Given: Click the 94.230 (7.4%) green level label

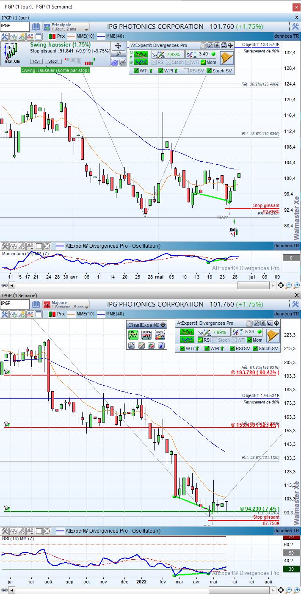Looking at the screenshot, I should (x=260, y=508).
